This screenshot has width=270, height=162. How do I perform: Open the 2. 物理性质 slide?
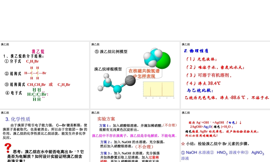[225, 75]
